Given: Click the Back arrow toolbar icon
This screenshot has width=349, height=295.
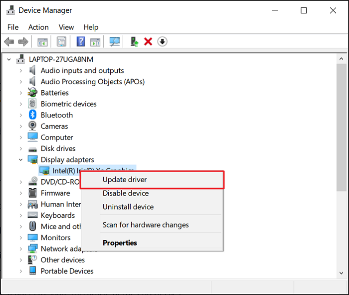Looking at the screenshot, I should point(9,42).
